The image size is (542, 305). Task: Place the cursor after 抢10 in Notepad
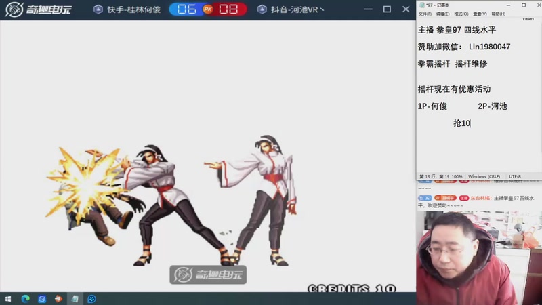point(471,123)
